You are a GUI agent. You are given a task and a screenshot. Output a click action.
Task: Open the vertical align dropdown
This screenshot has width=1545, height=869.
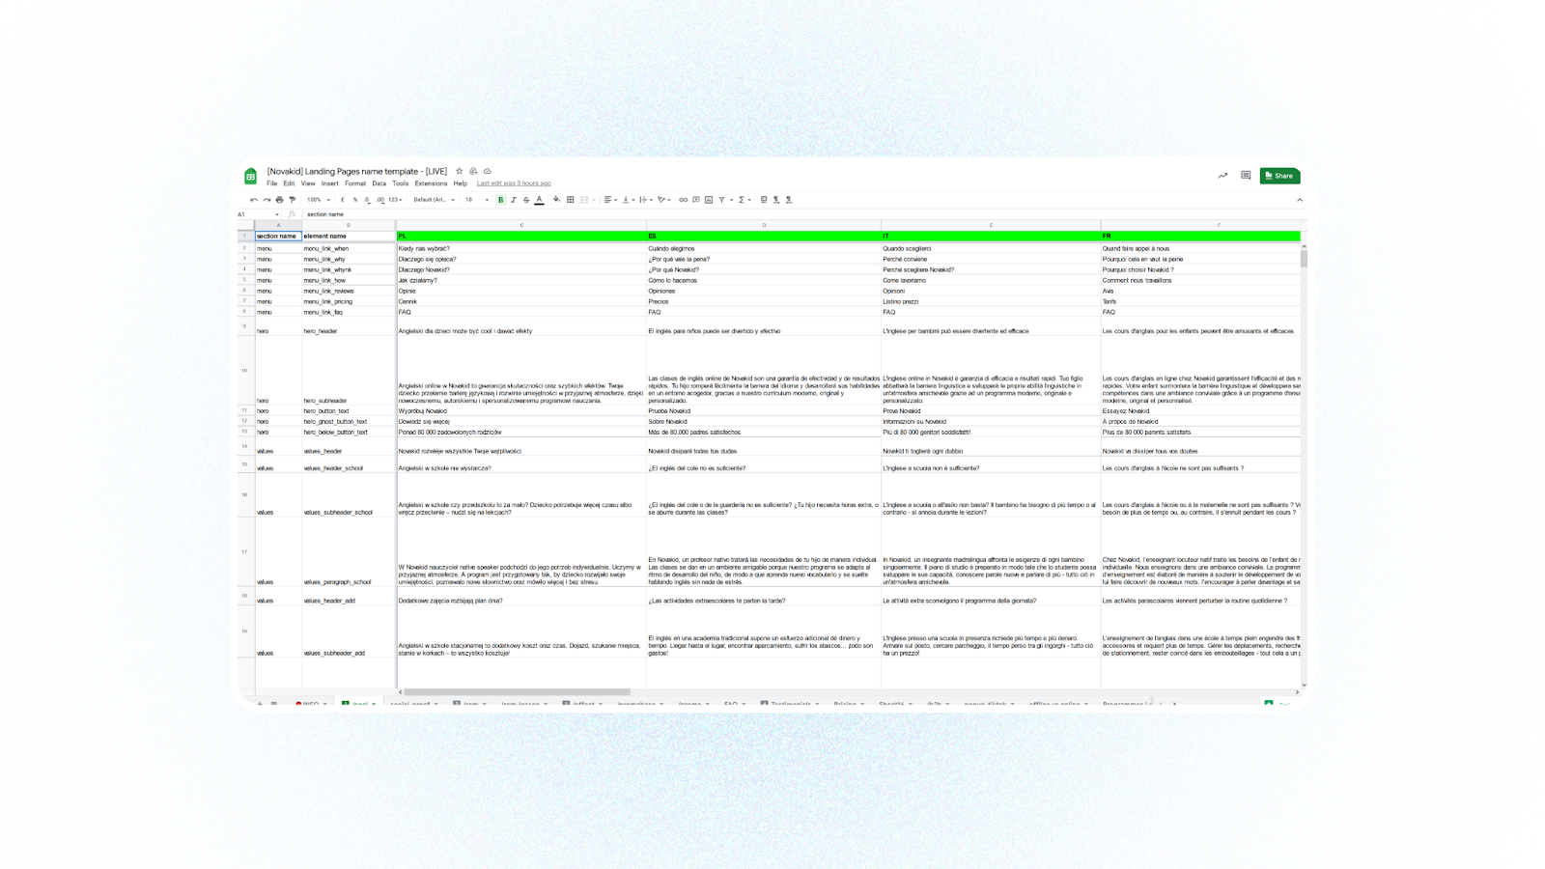628,200
